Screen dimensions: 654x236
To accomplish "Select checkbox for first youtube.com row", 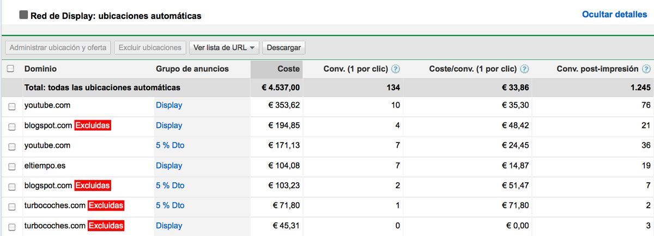I will pyautogui.click(x=12, y=106).
